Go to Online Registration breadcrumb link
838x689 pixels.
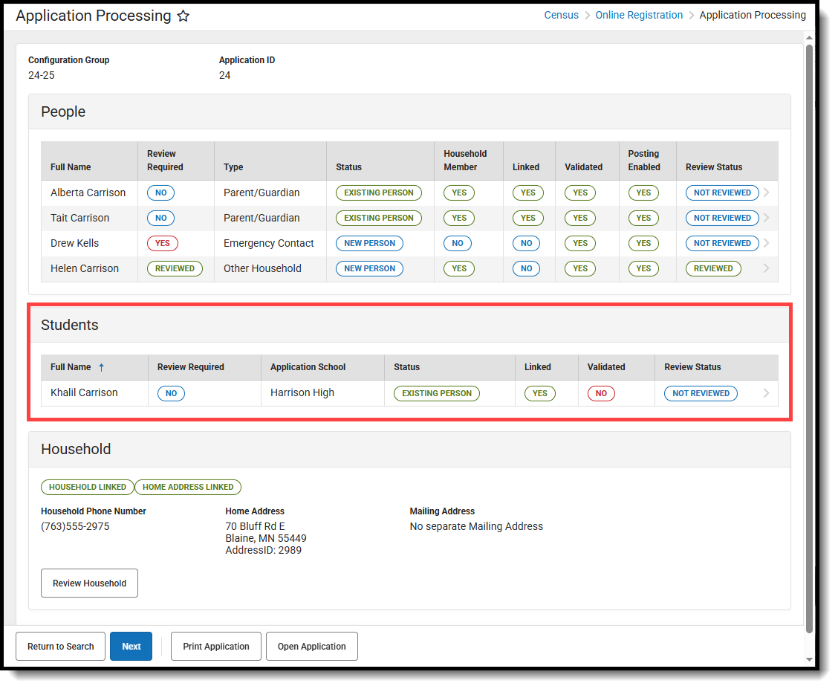639,15
